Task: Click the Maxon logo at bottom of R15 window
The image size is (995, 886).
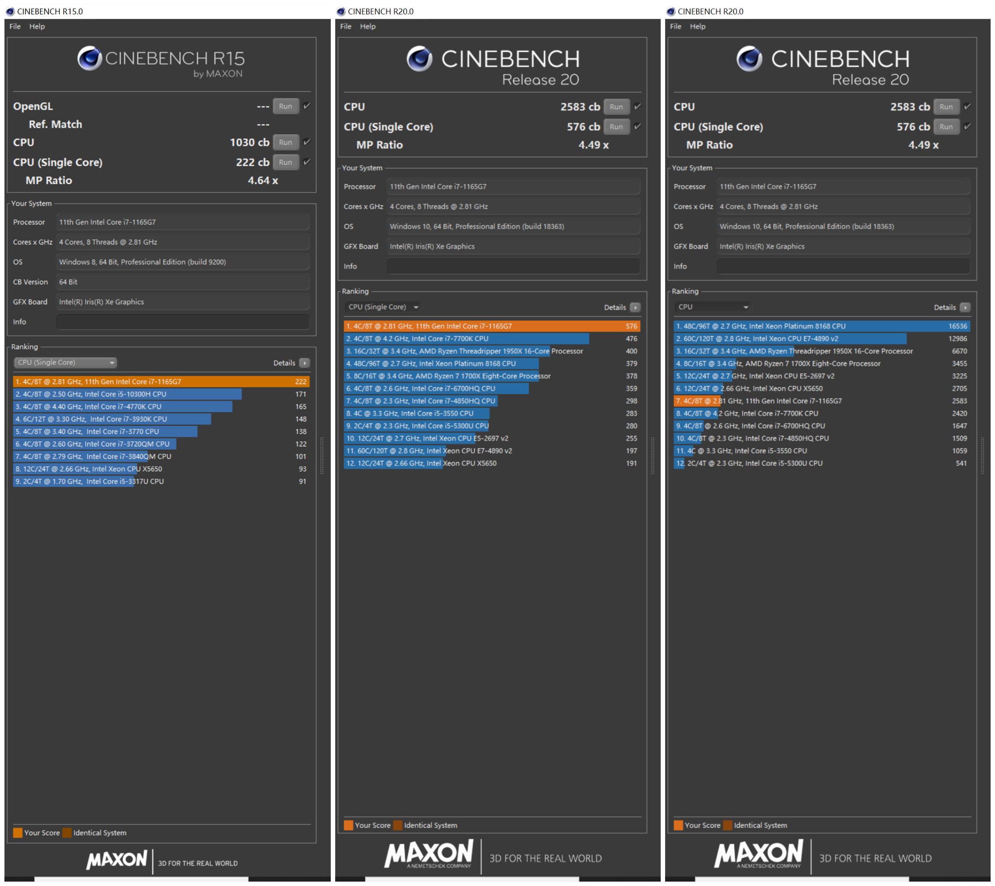Action: pos(117,861)
